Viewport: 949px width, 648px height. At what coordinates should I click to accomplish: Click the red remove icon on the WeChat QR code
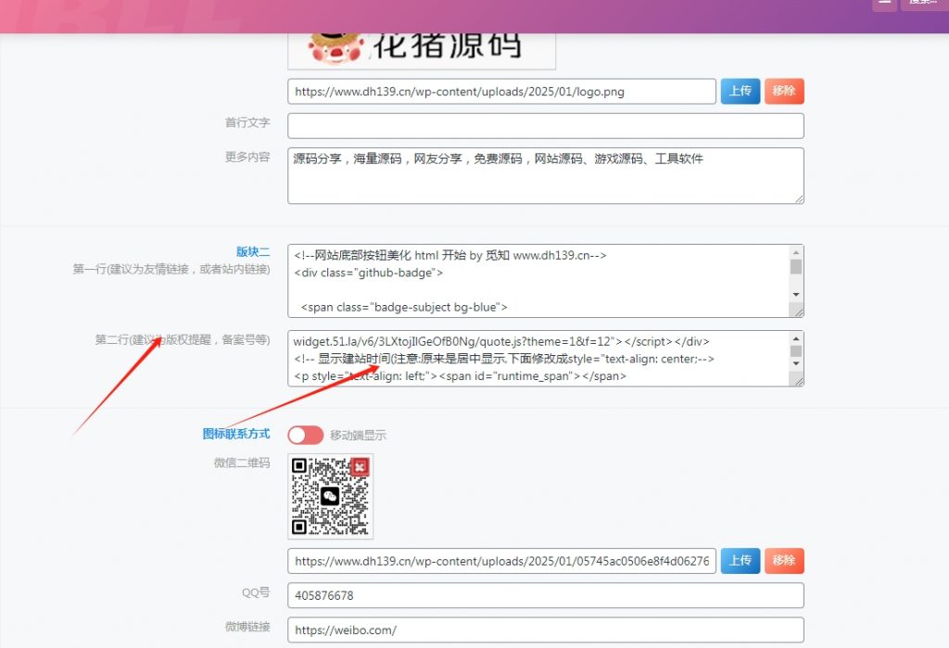(x=360, y=466)
